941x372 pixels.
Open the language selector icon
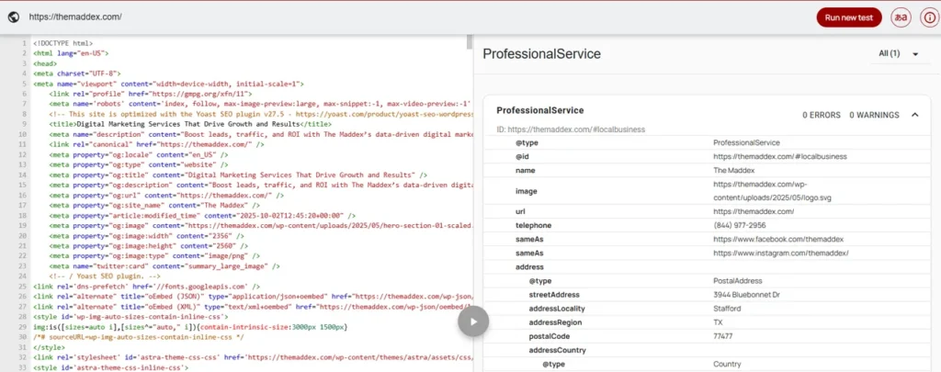(901, 17)
